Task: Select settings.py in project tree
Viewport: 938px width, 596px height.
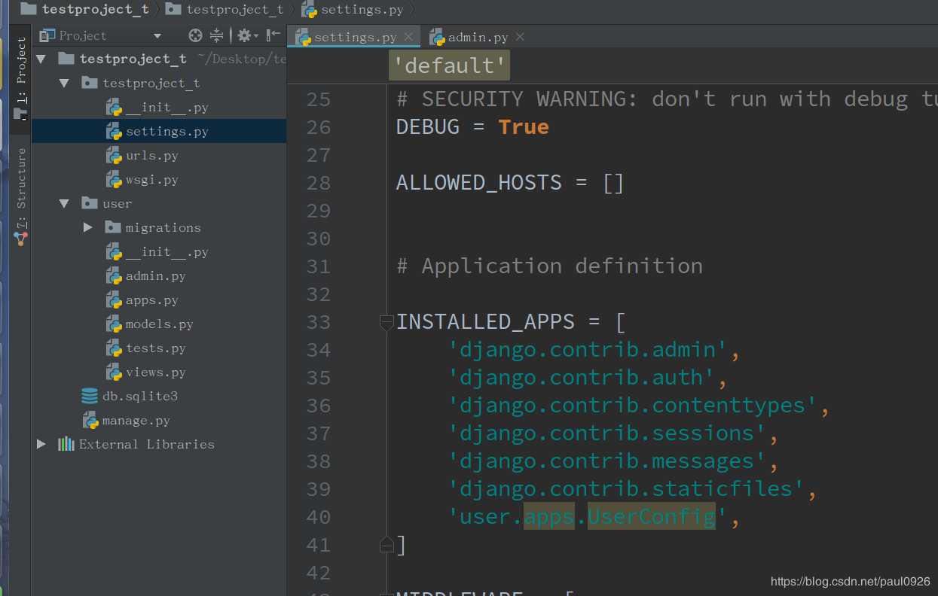Action: [159, 131]
